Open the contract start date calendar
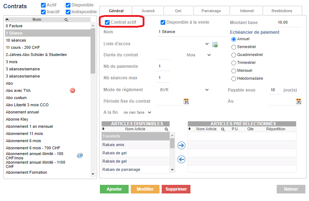The image size is (309, 201). [186, 101]
